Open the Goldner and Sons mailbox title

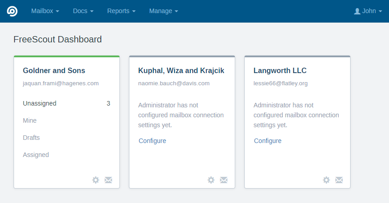click(54, 70)
